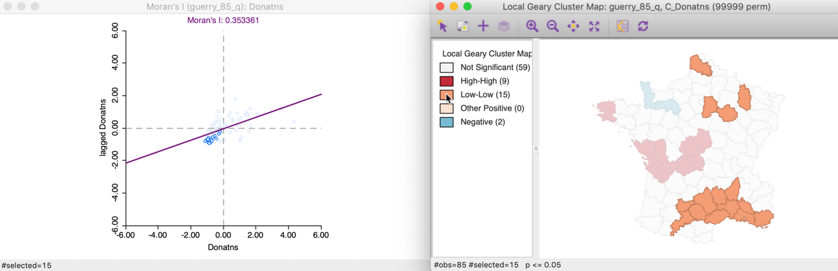Click the Other Positive legend swatch
The image size is (838, 271).
(x=446, y=109)
